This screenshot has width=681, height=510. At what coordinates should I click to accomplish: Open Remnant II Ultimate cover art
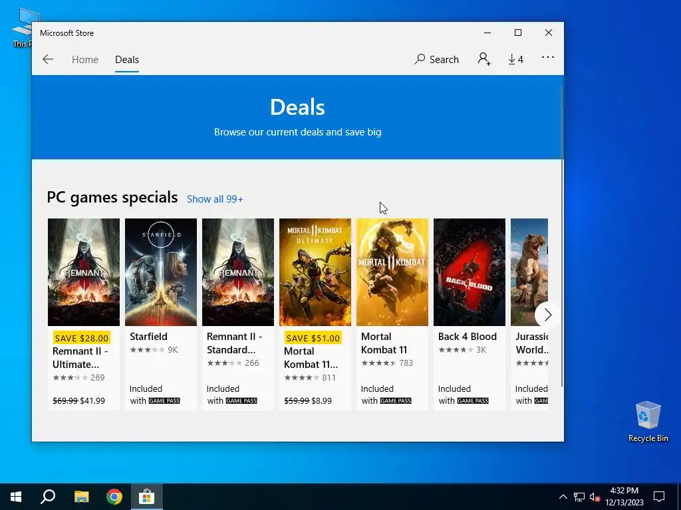click(x=84, y=272)
